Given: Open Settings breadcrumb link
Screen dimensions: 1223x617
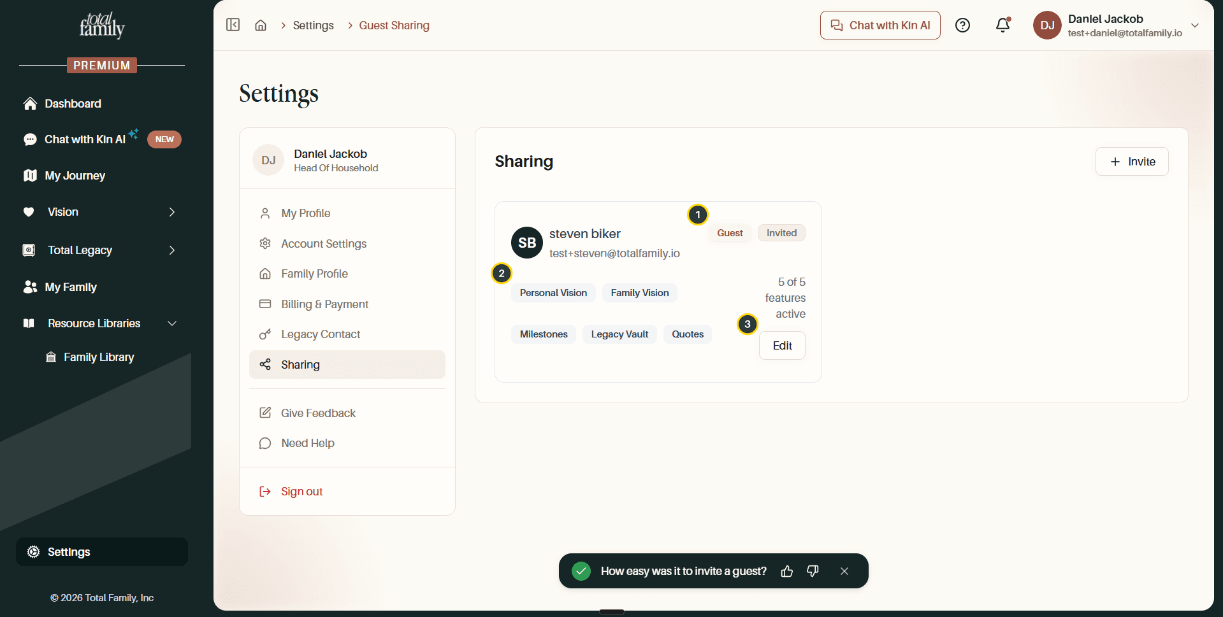Looking at the screenshot, I should click(313, 25).
